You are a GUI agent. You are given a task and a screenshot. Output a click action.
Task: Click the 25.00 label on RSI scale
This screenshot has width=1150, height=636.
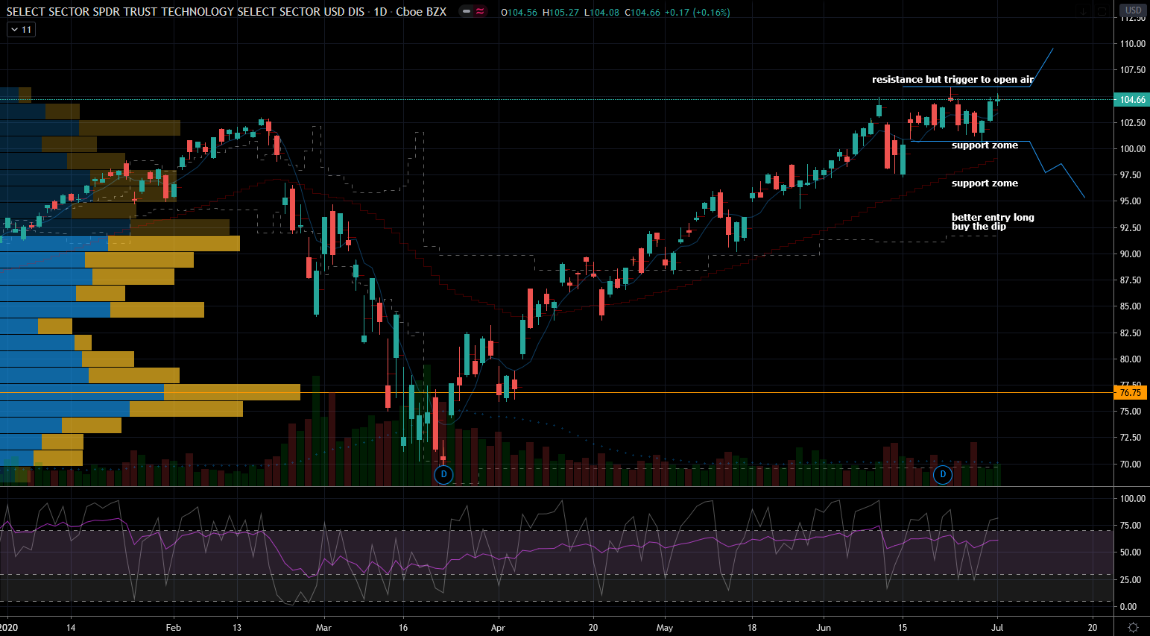[1131, 580]
